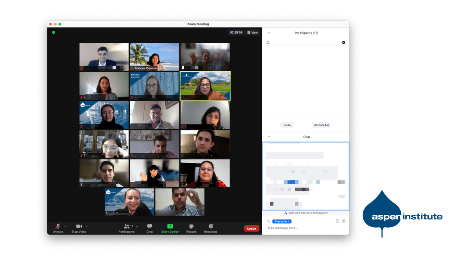This screenshot has width=469, height=264.
Task: Click the Record icon
Action: coord(191,226)
